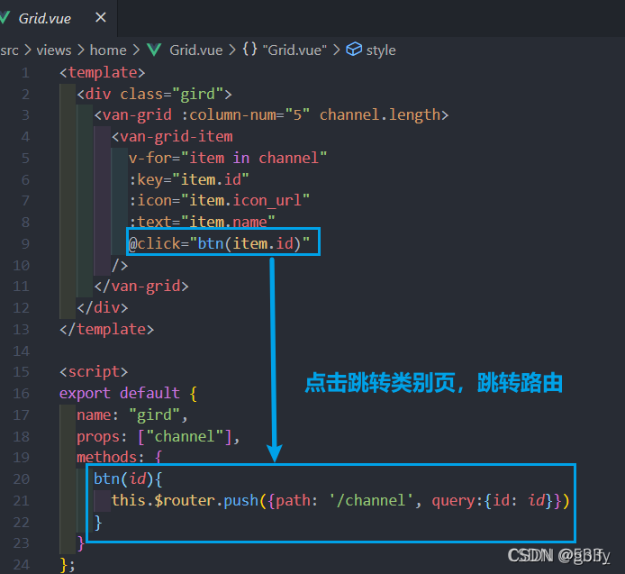Click line number 20 in the gutter
625x574 pixels.
pyautogui.click(x=21, y=478)
